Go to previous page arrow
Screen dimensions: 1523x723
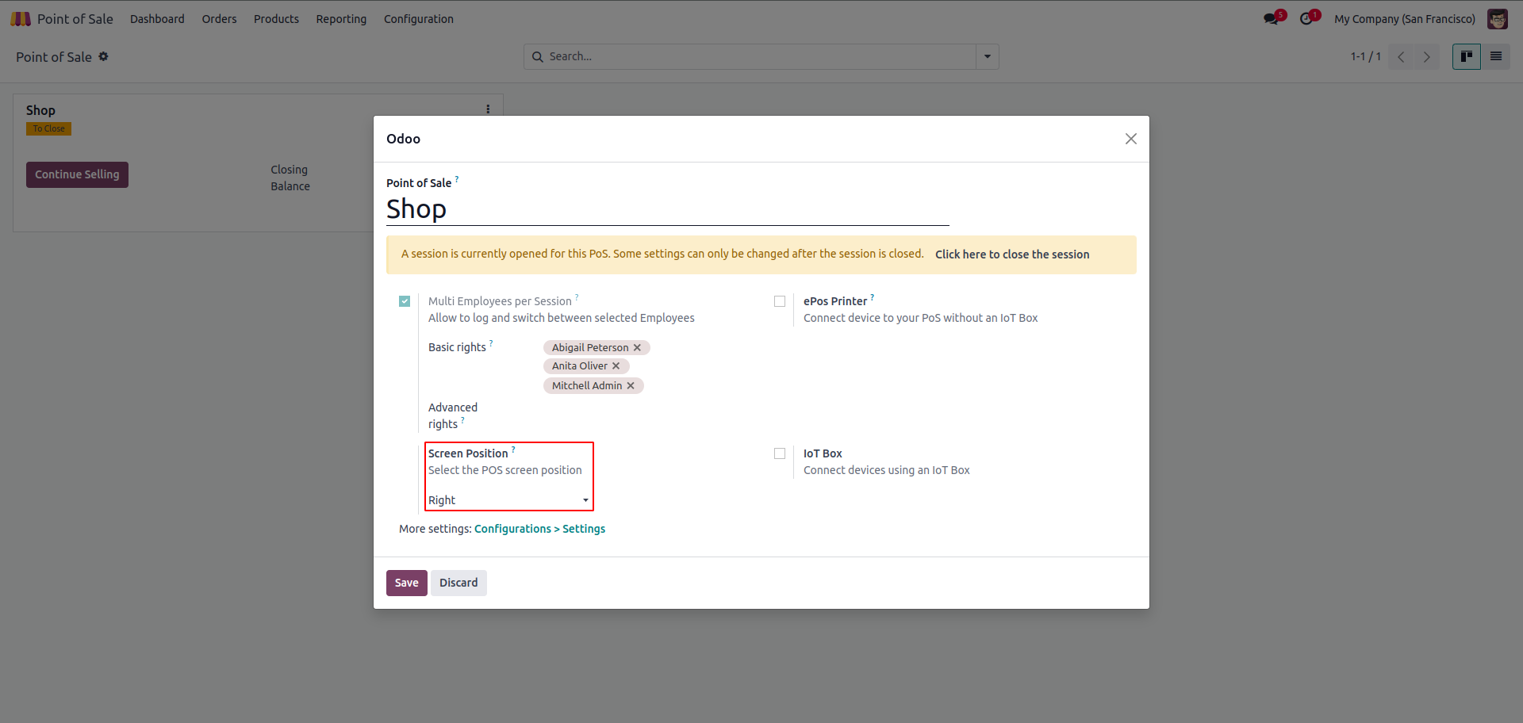[x=1401, y=57]
